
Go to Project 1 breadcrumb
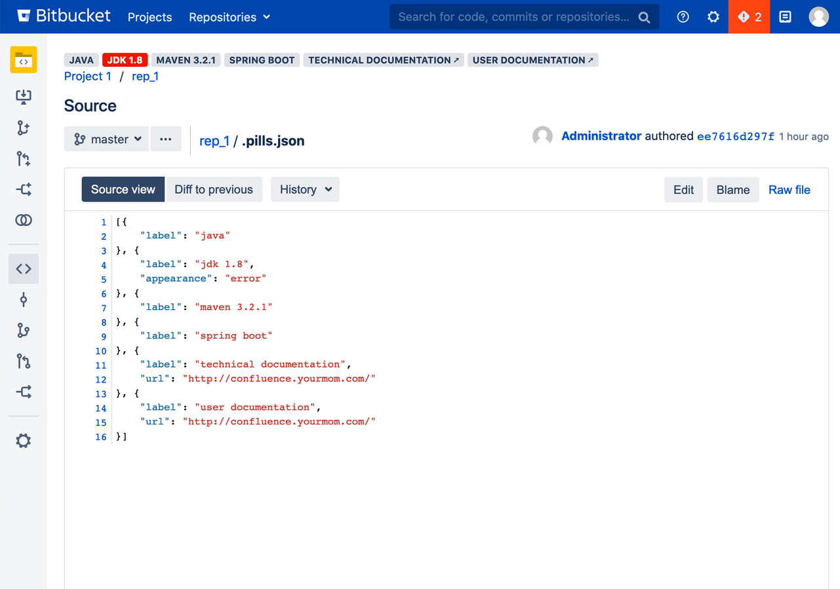[x=88, y=77]
